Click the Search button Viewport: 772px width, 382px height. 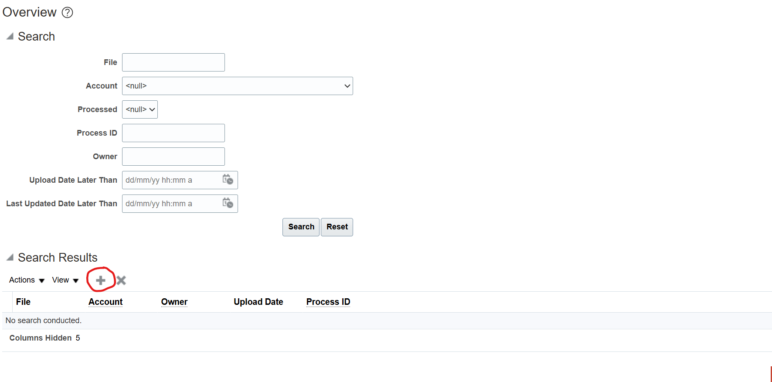click(301, 227)
